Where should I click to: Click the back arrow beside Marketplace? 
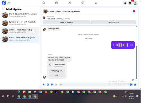tap(3, 9)
